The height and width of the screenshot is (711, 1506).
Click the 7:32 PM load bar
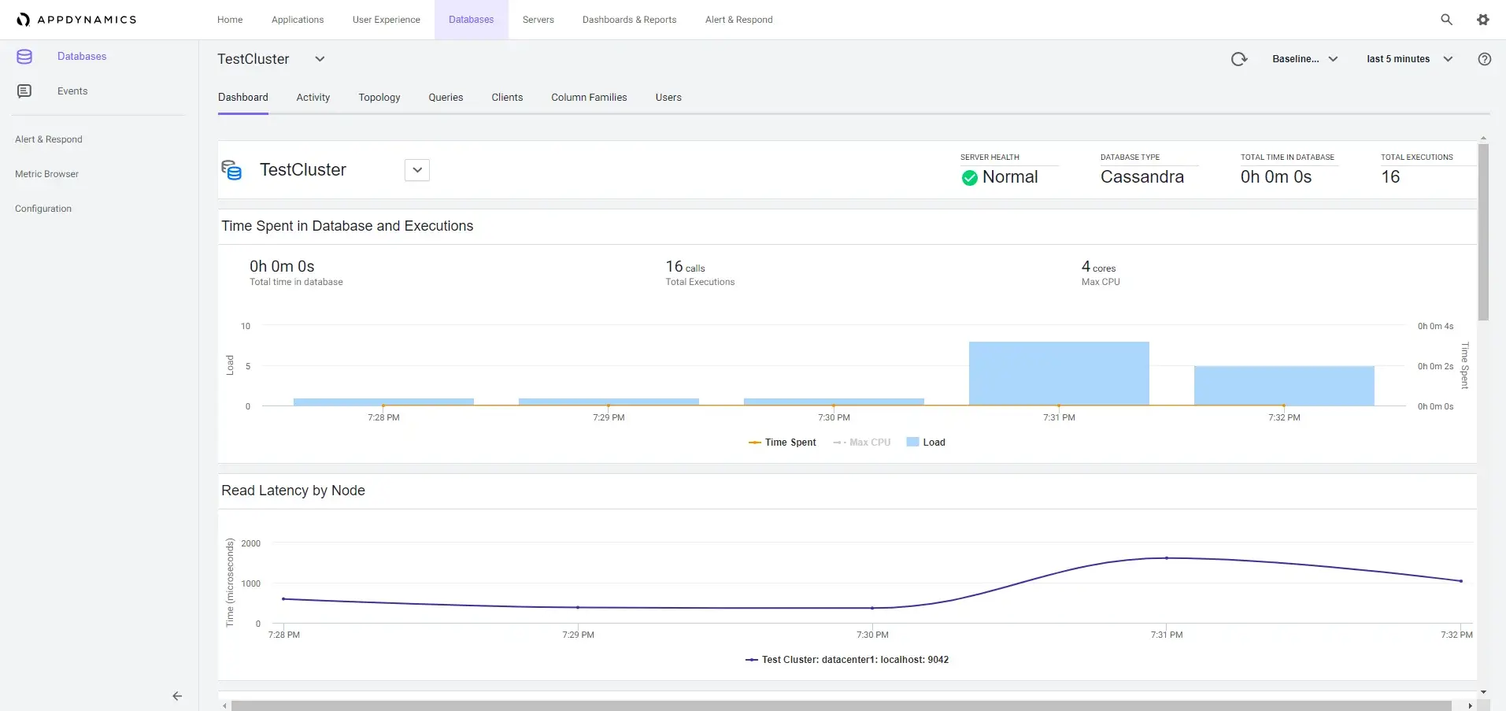1284,386
